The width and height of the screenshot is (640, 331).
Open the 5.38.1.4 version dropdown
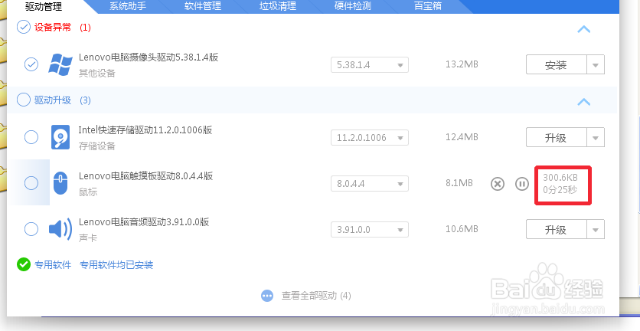[370, 64]
